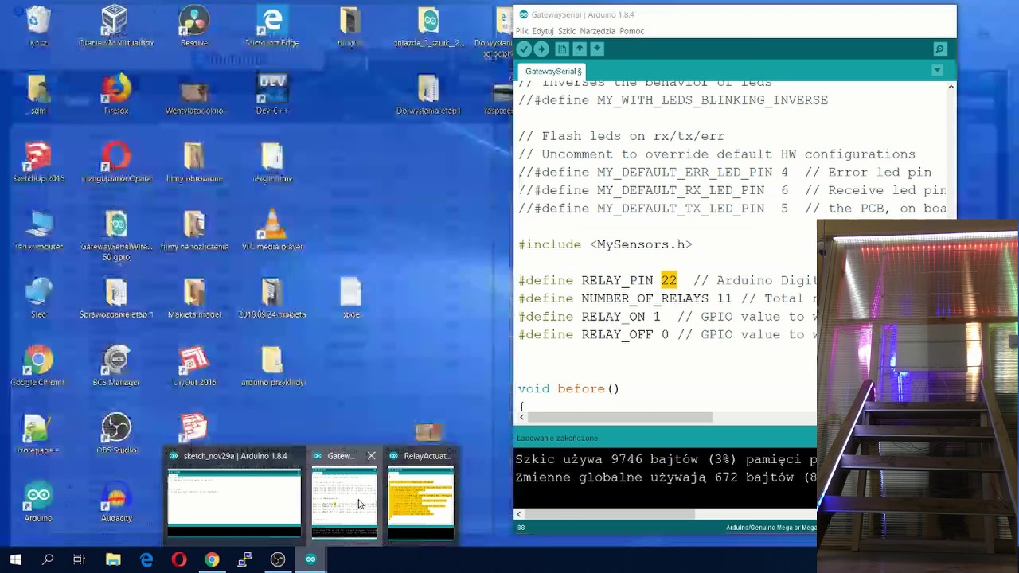Click the network computers icon on the taskbar
1019x573 pixels.
click(x=244, y=559)
